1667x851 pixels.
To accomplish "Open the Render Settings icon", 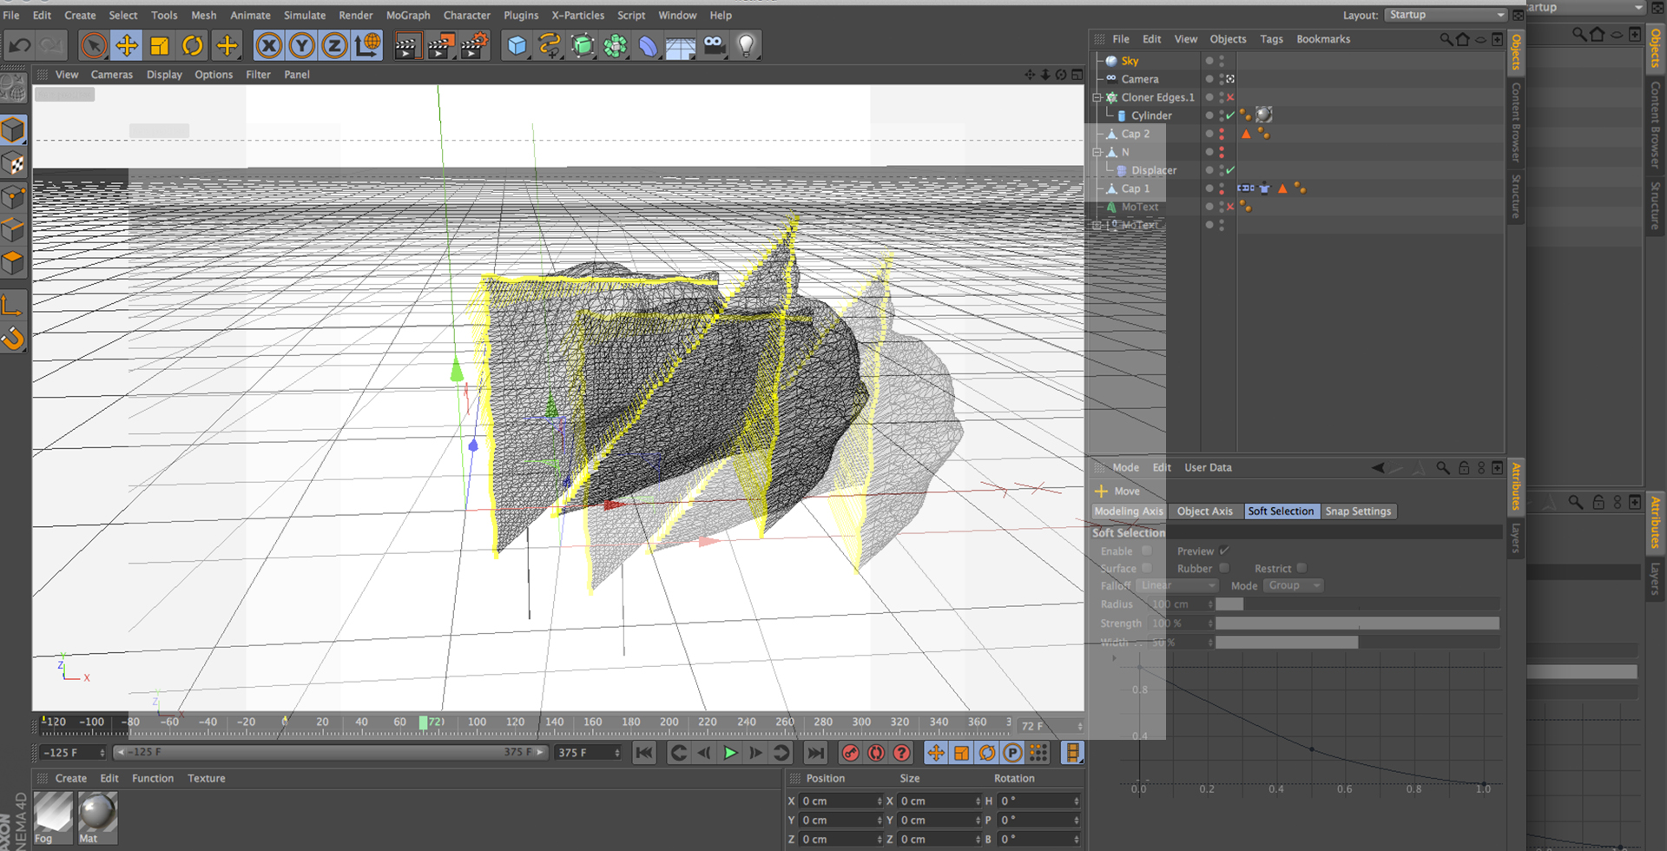I will click(474, 45).
